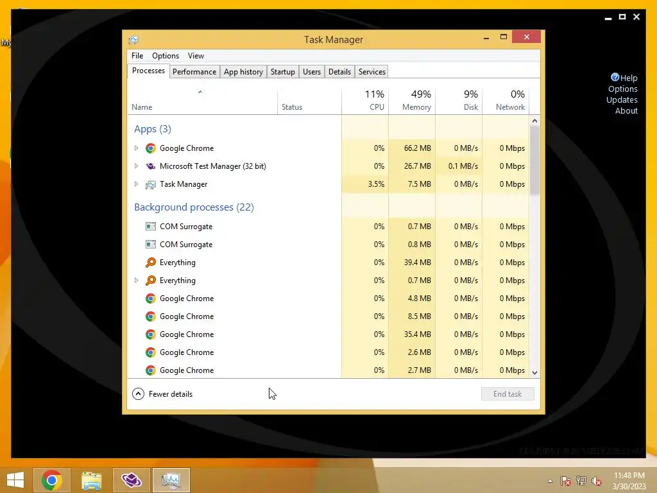Screen dimensions: 657x493
Task: Sort by the Name column header
Action: click(202, 101)
